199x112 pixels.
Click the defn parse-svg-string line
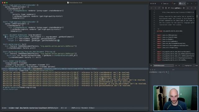(29, 52)
